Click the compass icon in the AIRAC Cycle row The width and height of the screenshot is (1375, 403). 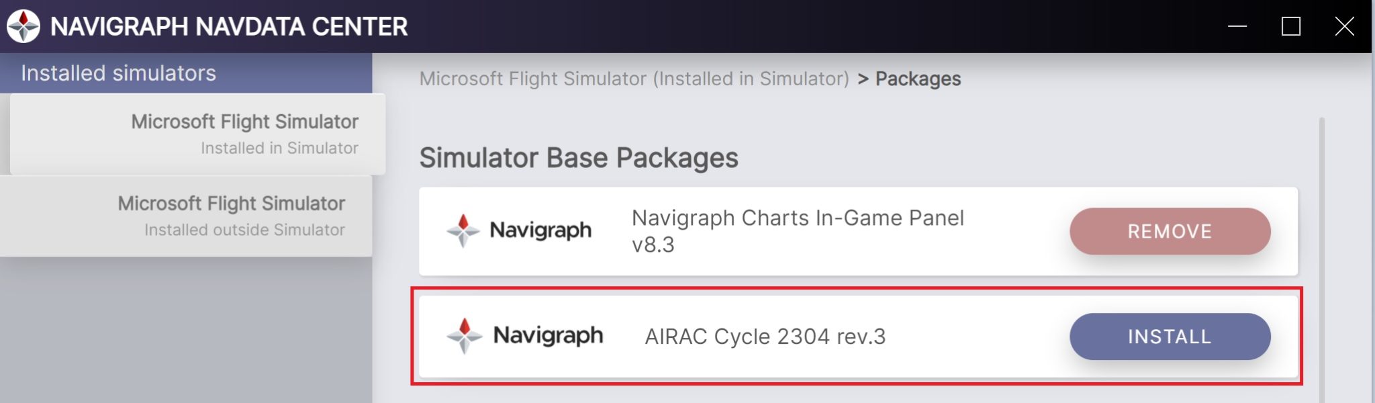(464, 335)
